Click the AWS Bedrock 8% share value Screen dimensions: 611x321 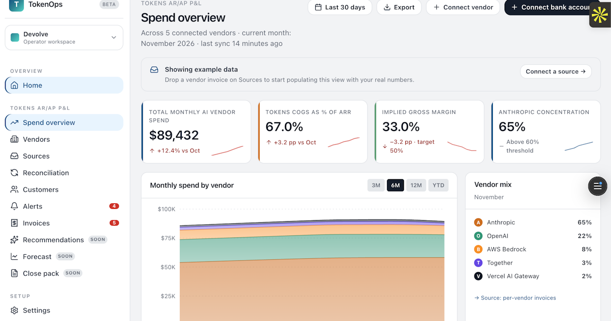pos(587,249)
